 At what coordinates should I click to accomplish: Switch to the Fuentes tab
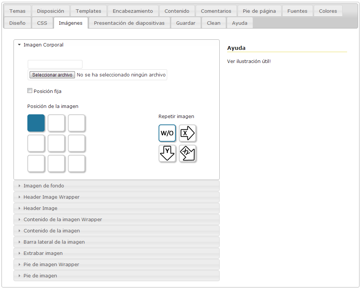click(297, 11)
